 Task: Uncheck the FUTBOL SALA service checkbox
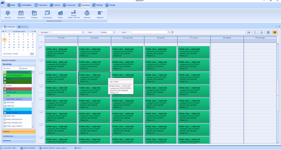tap(5, 93)
